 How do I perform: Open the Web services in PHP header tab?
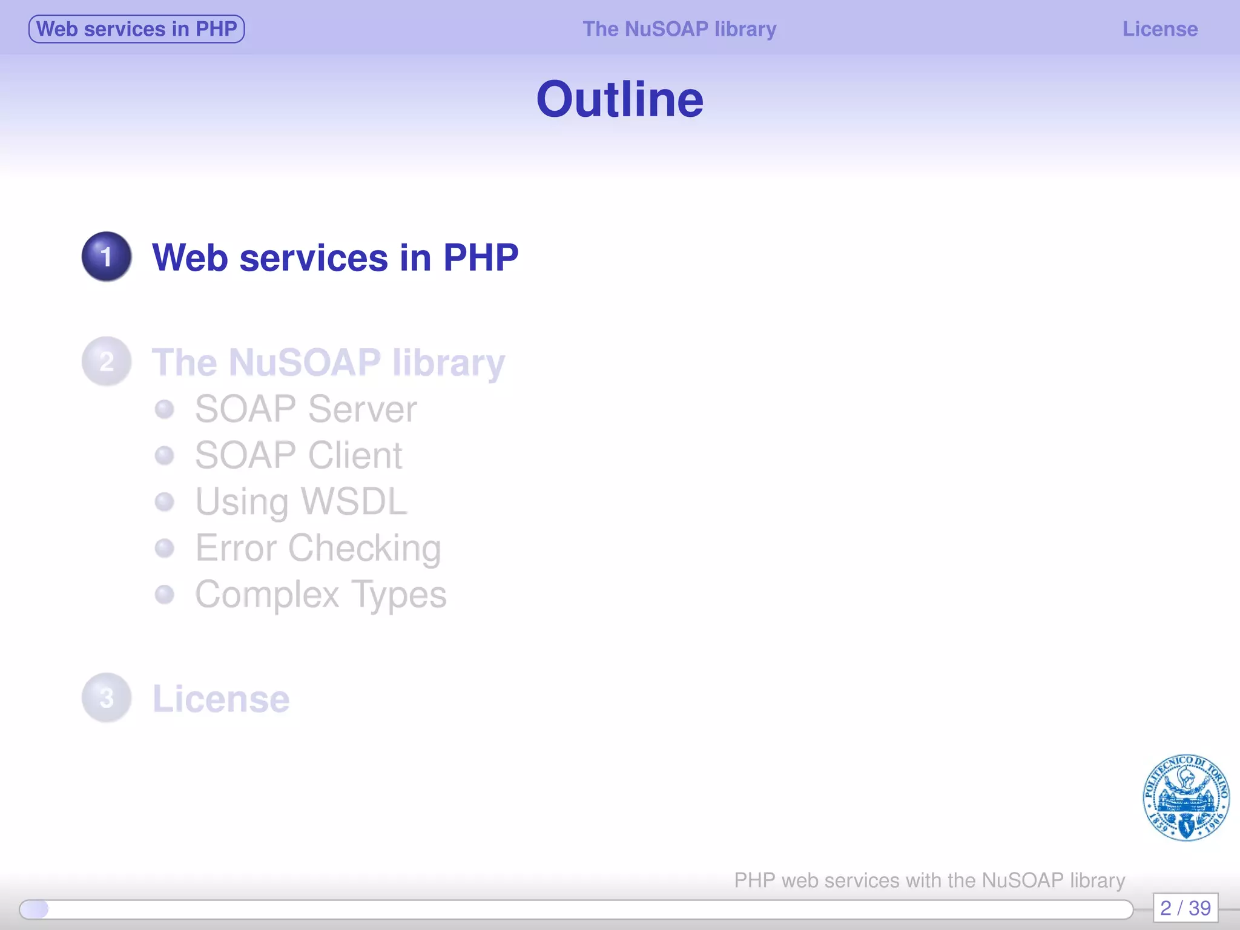coord(137,29)
